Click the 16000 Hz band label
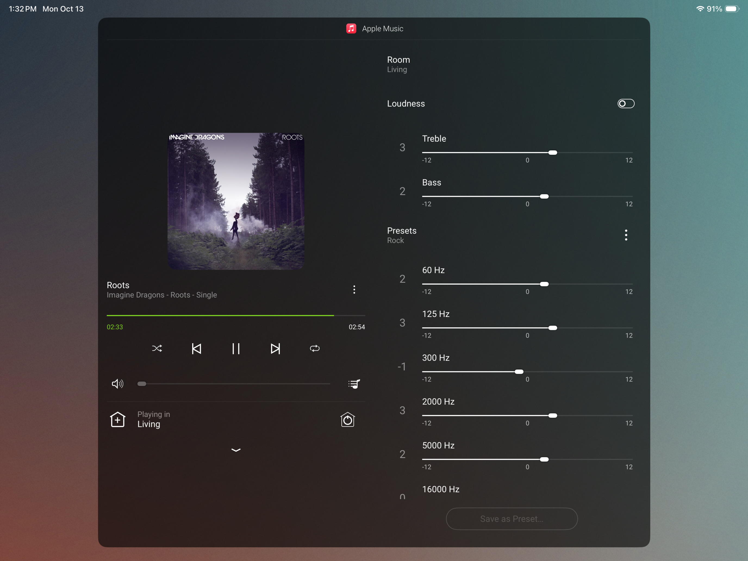Screen dimensions: 748x561 pos(441,489)
